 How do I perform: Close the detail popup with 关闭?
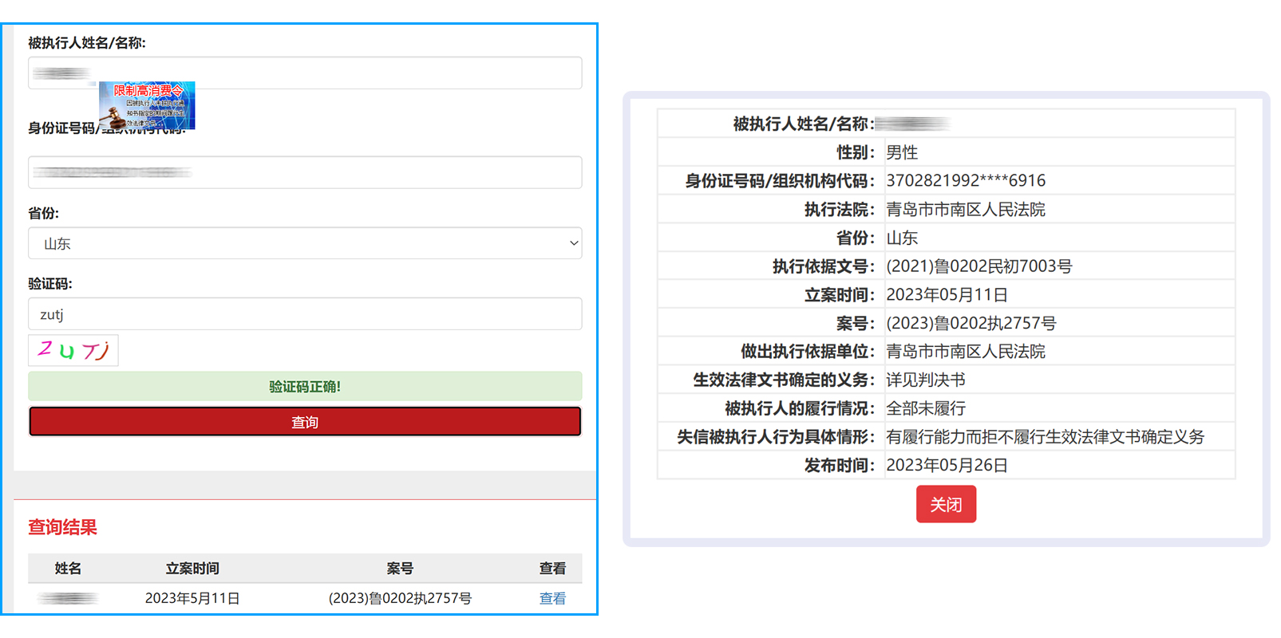(946, 505)
